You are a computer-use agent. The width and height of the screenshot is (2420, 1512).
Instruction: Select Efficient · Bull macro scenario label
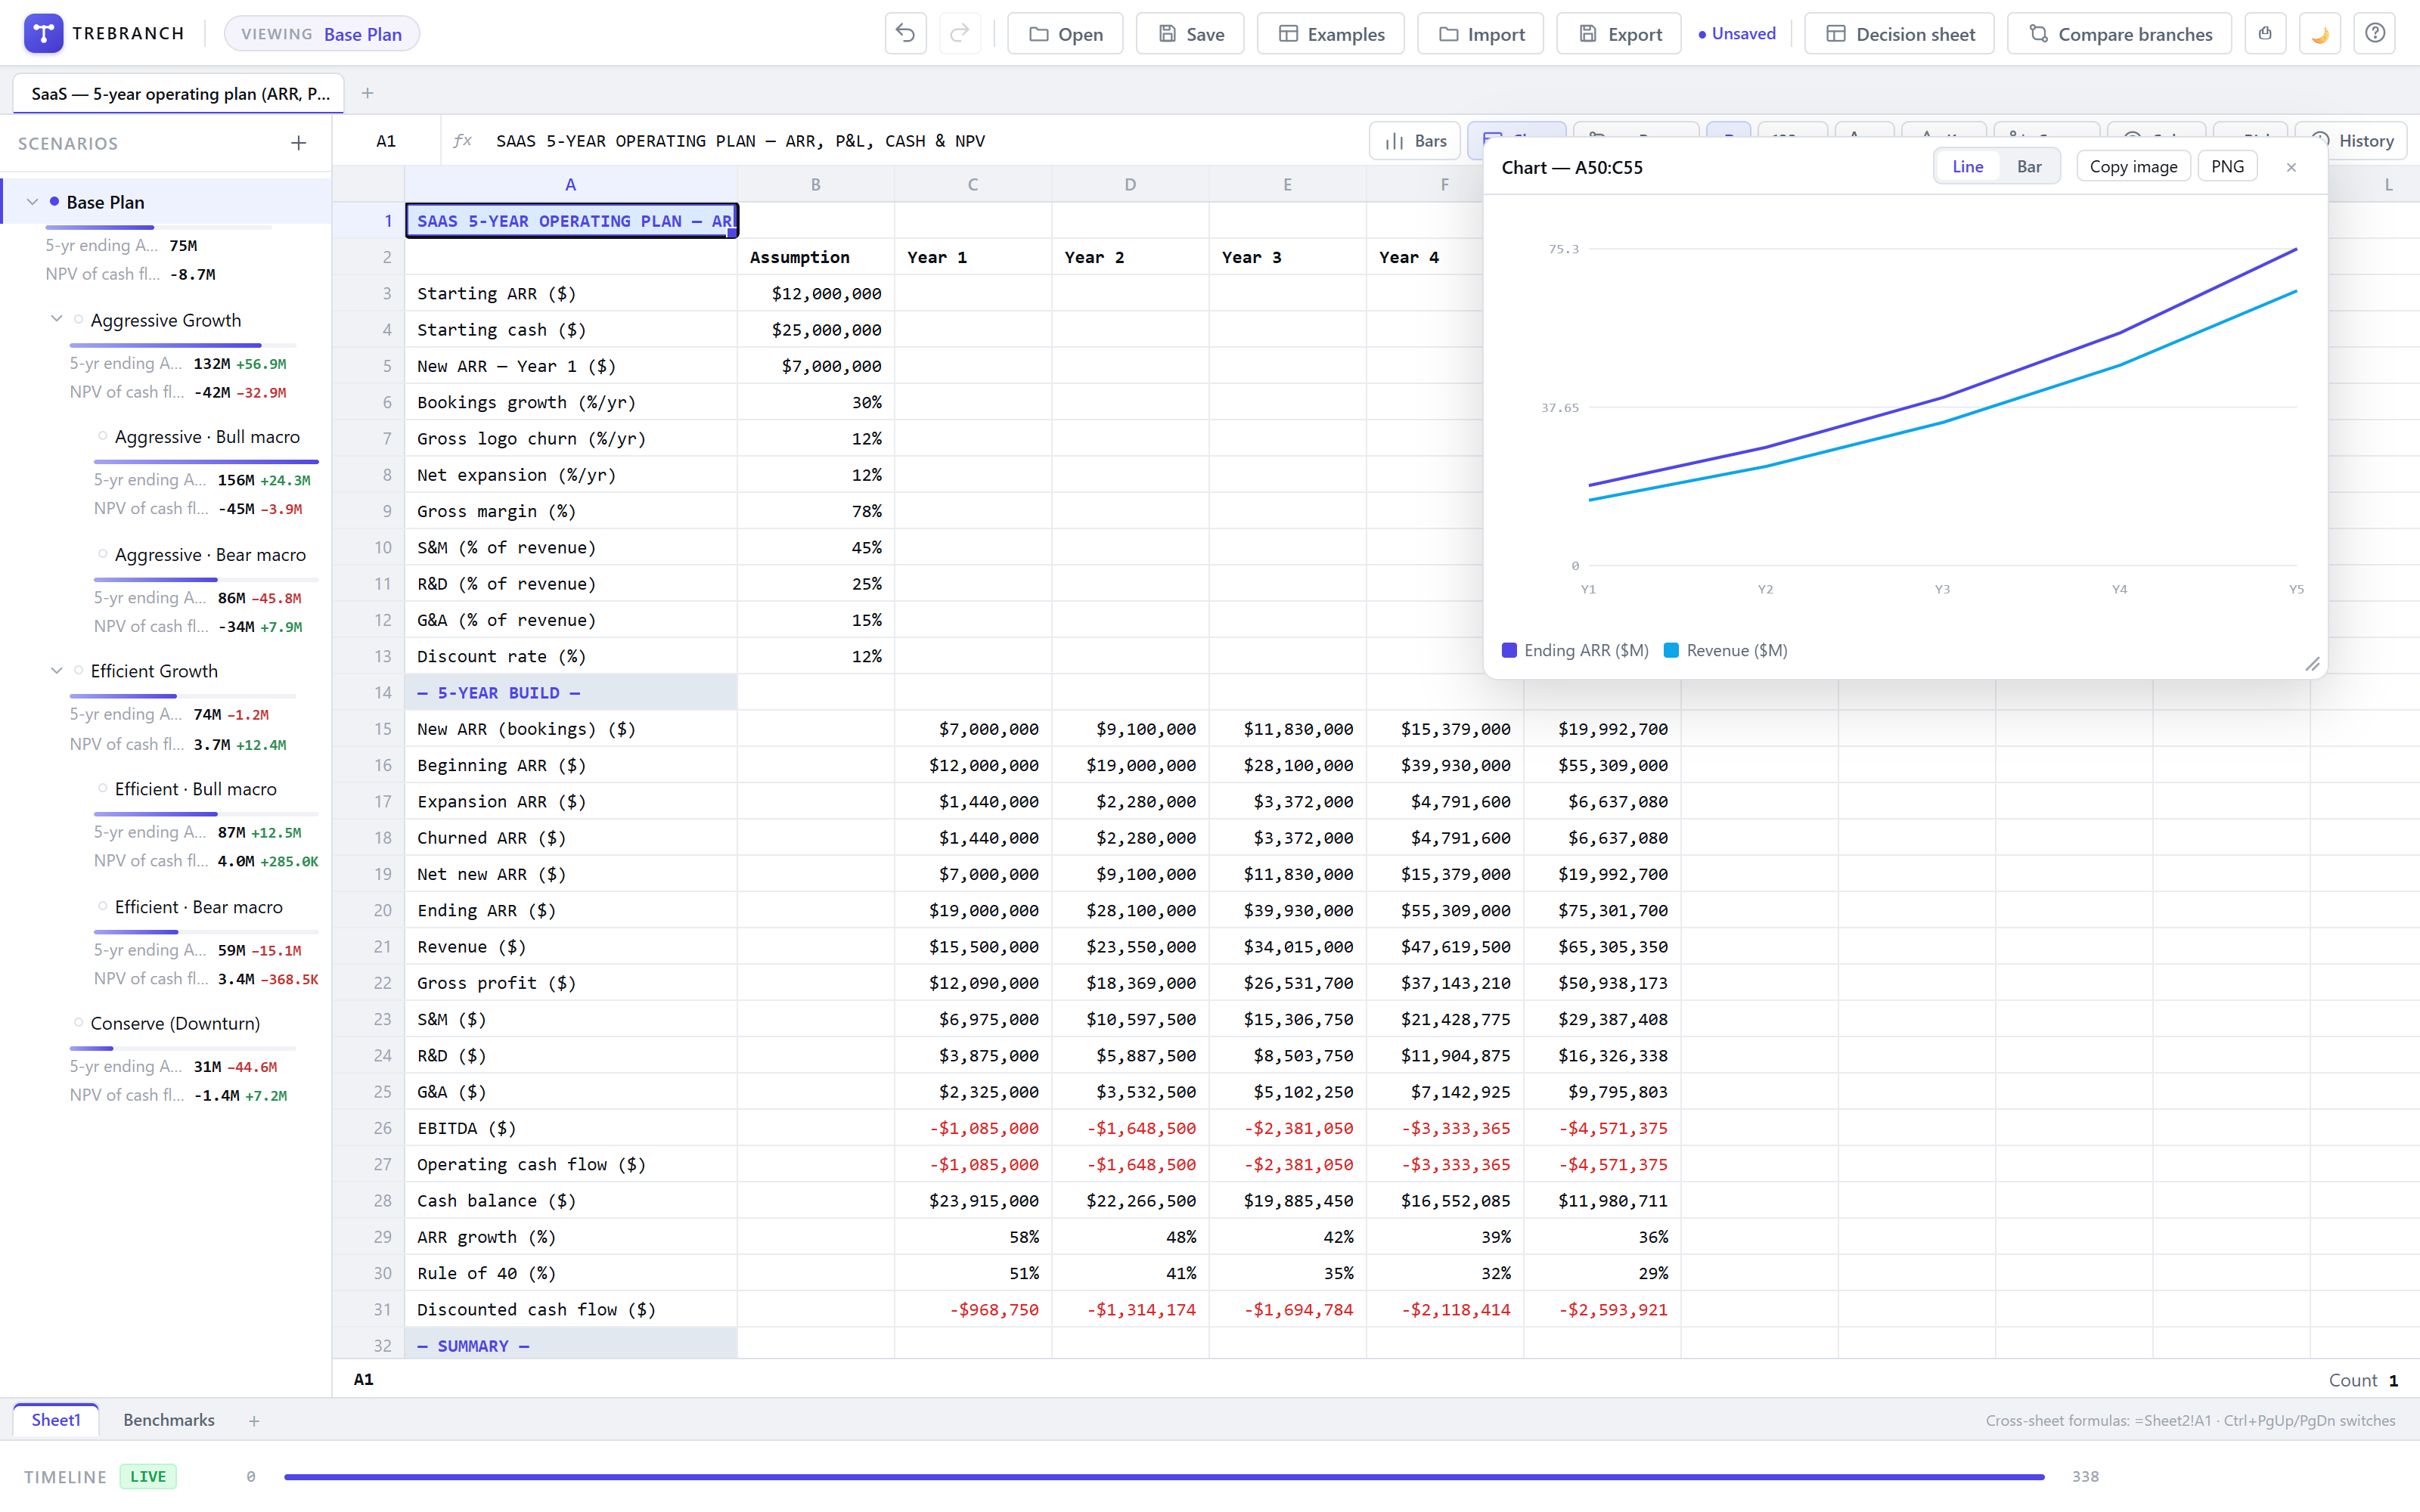tap(195, 789)
